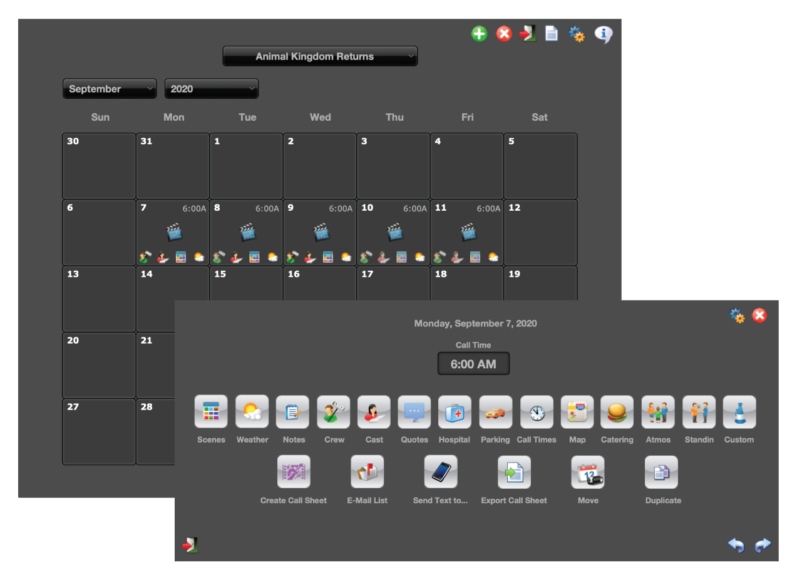This screenshot has height=577, width=797.
Task: Edit the 6:00 AM call time
Action: (473, 363)
